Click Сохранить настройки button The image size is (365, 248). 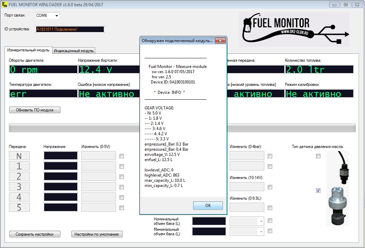coord(35,234)
